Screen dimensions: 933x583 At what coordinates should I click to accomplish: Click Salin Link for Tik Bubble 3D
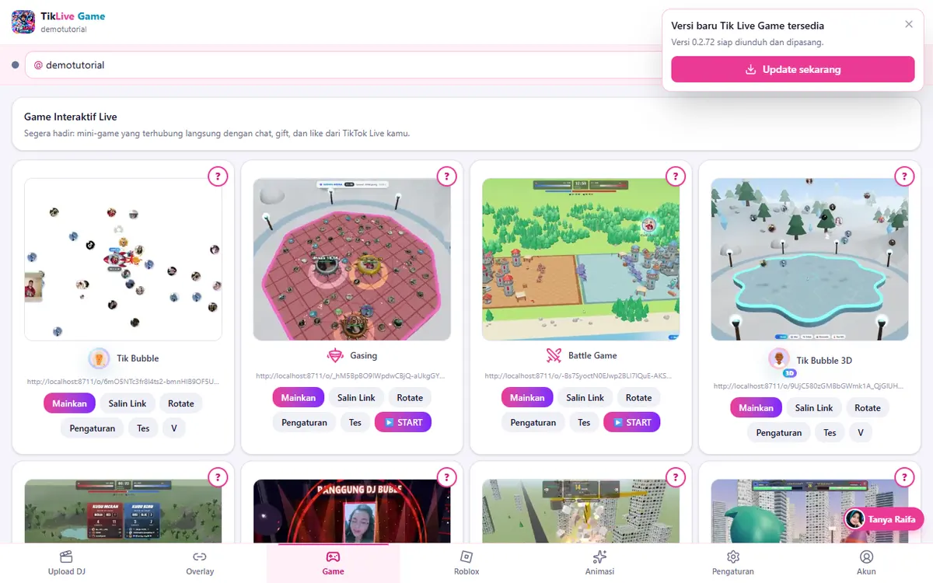814,407
